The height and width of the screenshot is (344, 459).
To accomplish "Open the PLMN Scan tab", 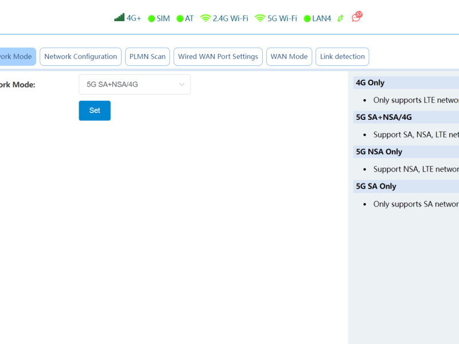I will pos(147,57).
